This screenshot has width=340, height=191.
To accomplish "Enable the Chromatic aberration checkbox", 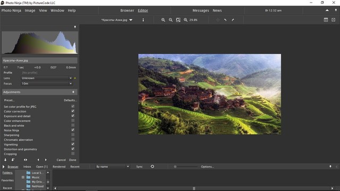I will click(73, 140).
